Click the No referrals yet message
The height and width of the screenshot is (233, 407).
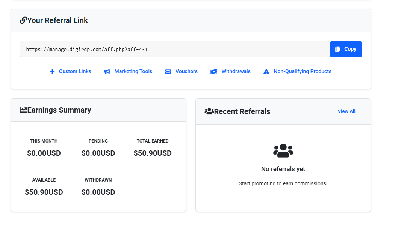pos(283,169)
